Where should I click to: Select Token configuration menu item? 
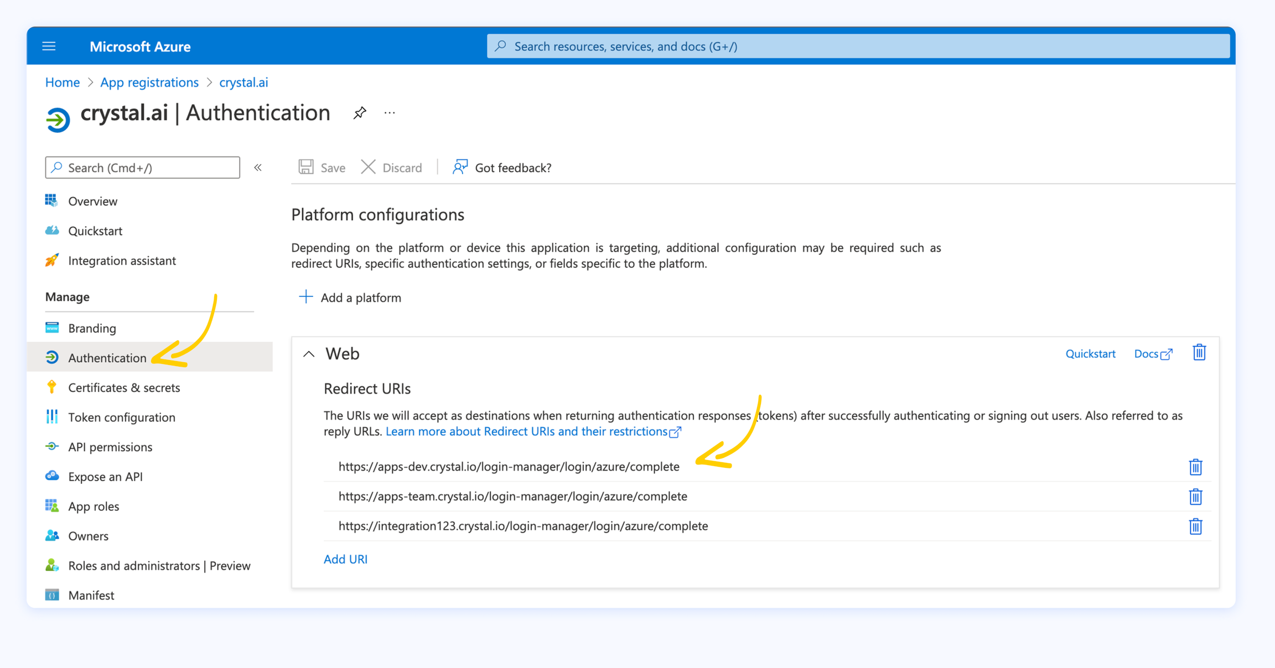click(x=121, y=418)
